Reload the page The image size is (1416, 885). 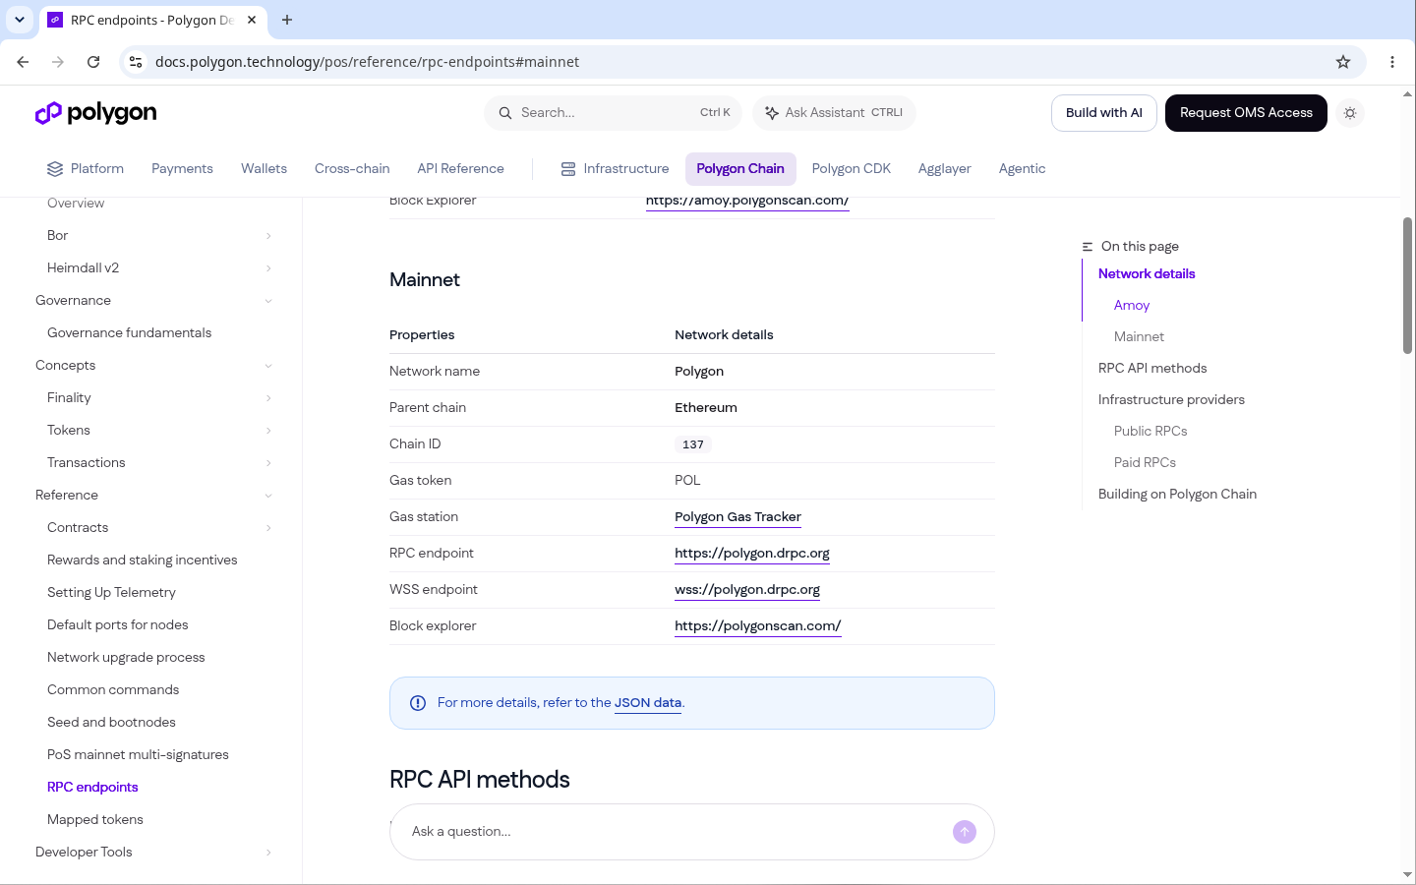point(93,62)
